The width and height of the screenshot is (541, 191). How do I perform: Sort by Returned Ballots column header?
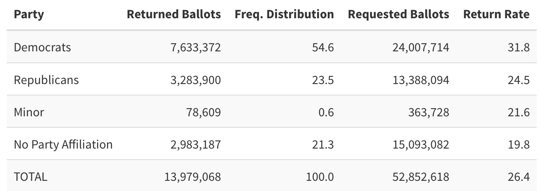(x=174, y=14)
